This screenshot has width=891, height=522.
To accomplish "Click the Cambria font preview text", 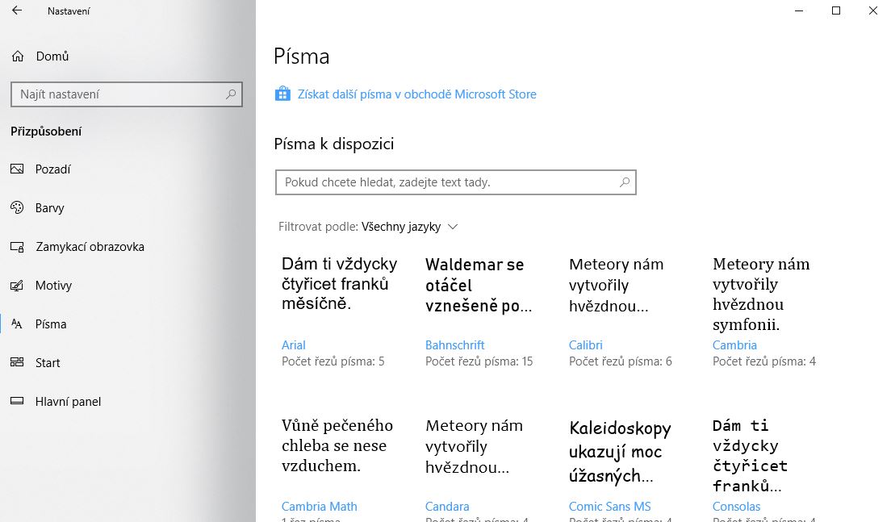I will pyautogui.click(x=761, y=294).
